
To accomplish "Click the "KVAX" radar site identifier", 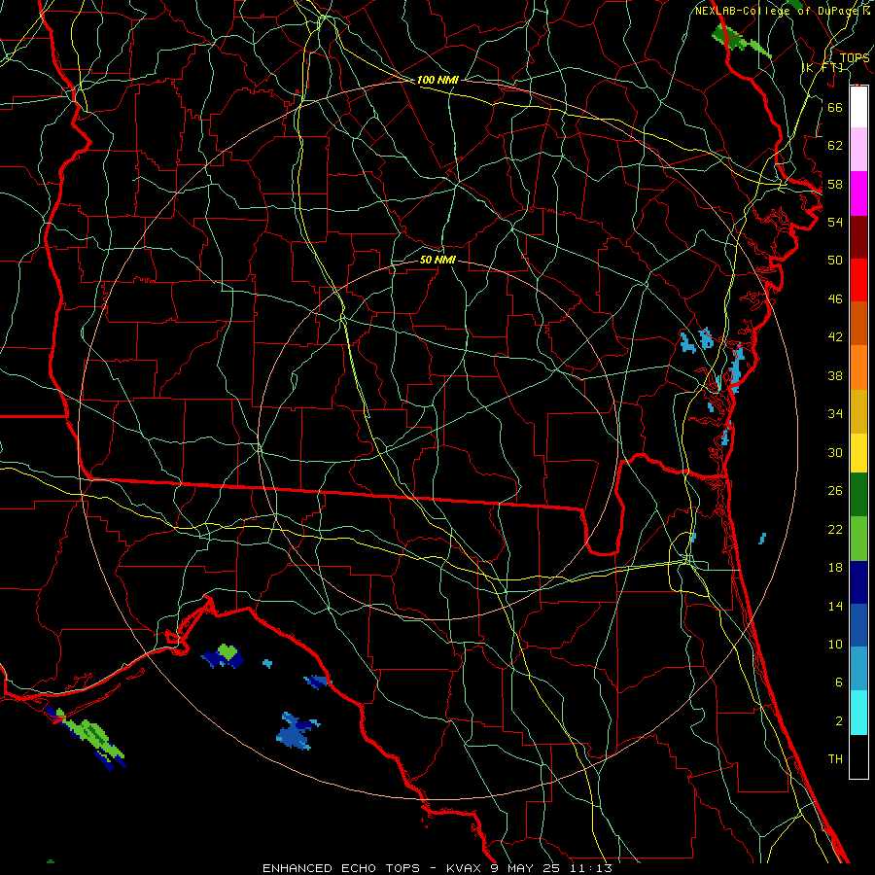I will coord(465,868).
